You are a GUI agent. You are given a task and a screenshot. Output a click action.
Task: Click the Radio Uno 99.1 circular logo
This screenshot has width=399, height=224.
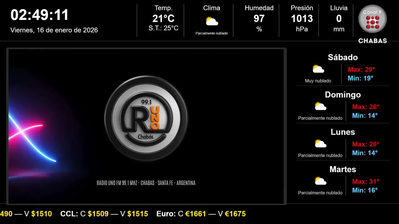tap(146, 118)
